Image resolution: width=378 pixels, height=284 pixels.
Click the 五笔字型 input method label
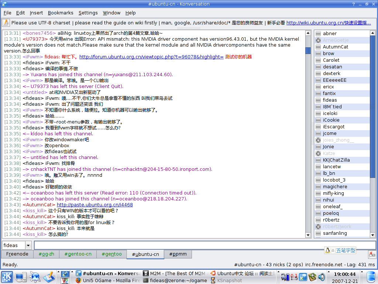click(x=346, y=250)
